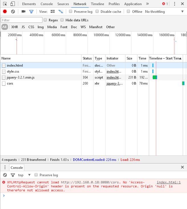
Task: Toggle the Offline checkbox
Action: coord(128,11)
